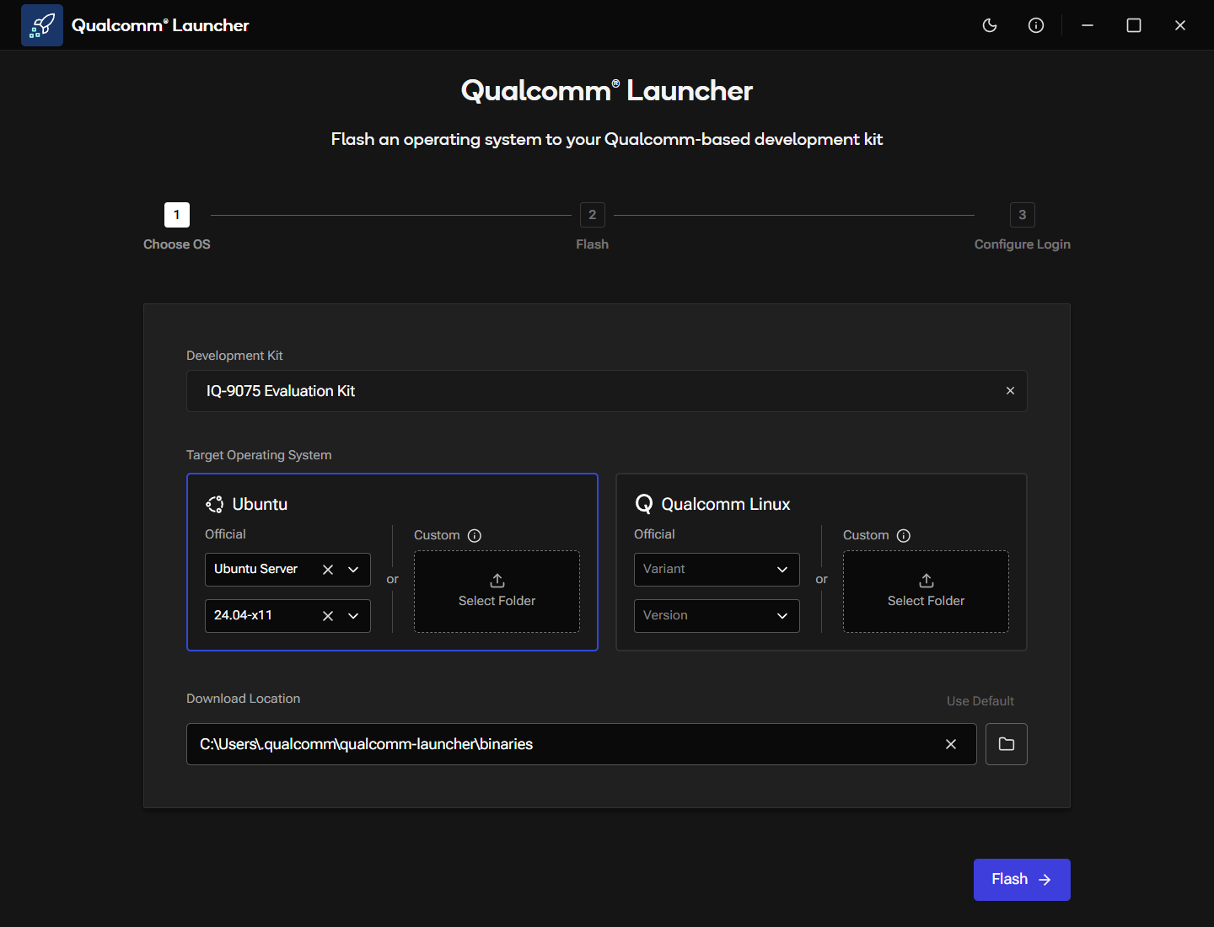
Task: Edit the Download Location path field
Action: click(x=582, y=744)
